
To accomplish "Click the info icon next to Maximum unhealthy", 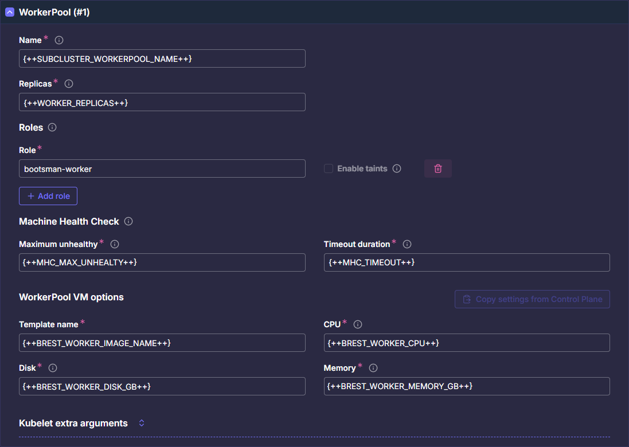I will [x=114, y=244].
